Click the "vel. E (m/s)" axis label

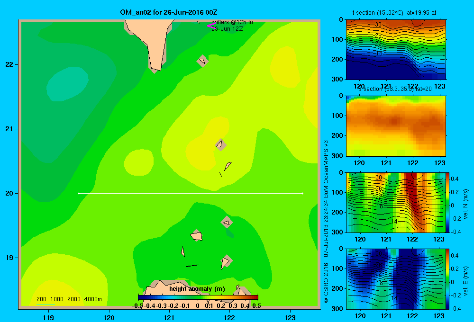[x=465, y=281]
